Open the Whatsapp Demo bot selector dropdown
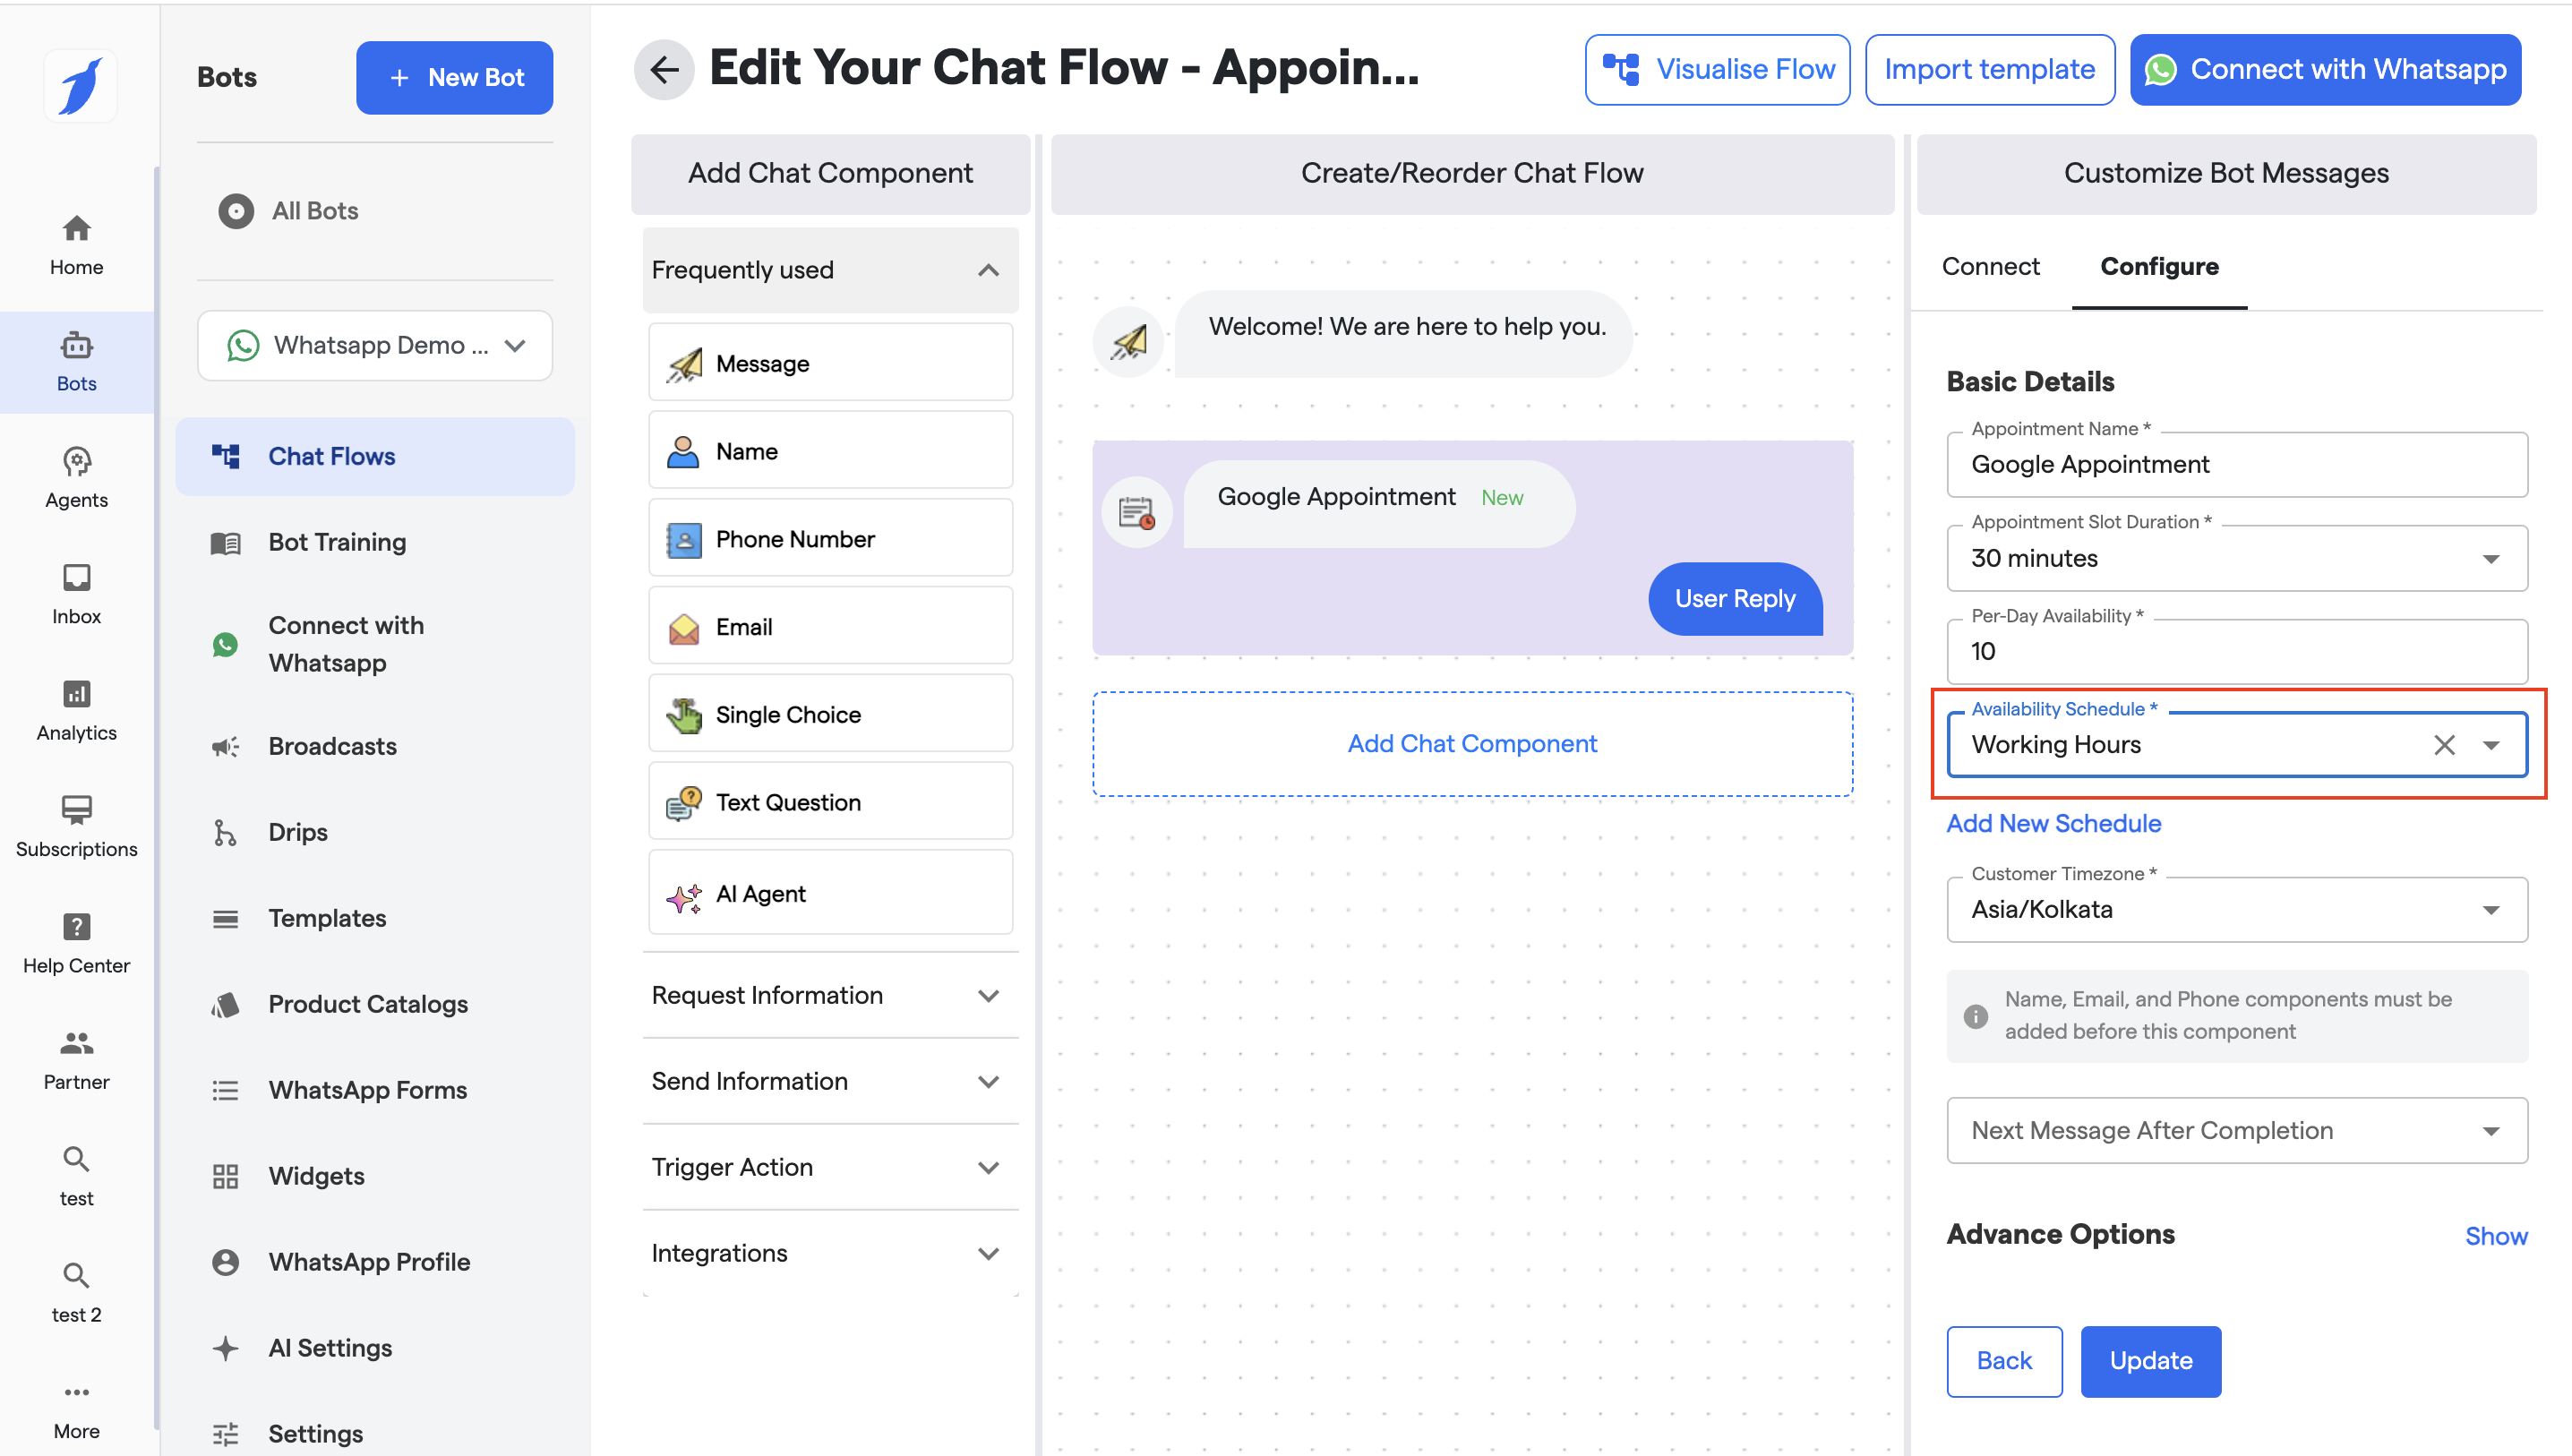Screen dimensions: 2572x1456 pos(375,345)
